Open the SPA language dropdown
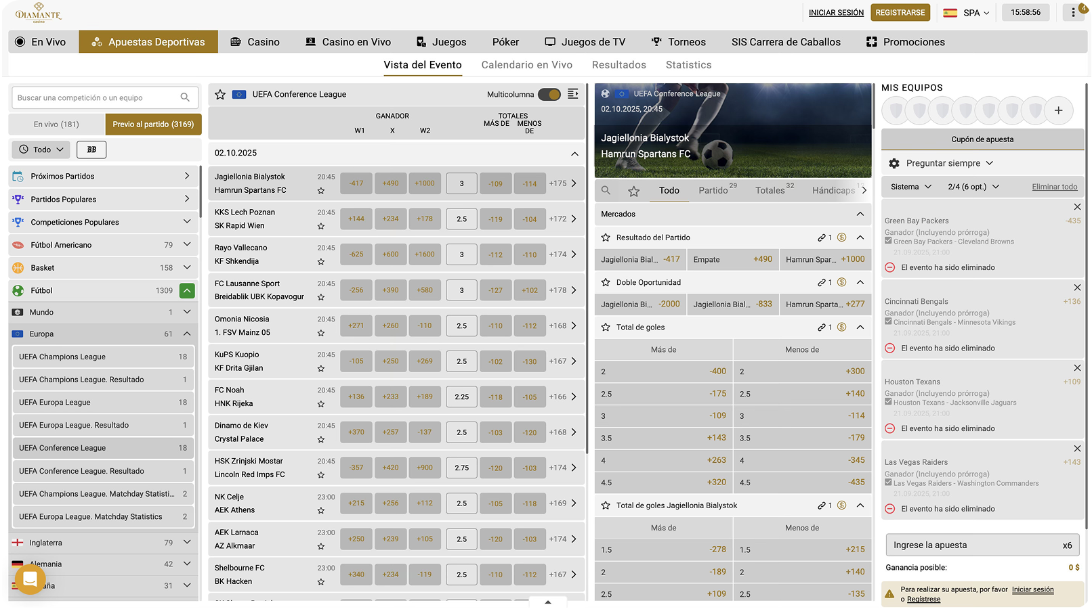 click(x=967, y=13)
